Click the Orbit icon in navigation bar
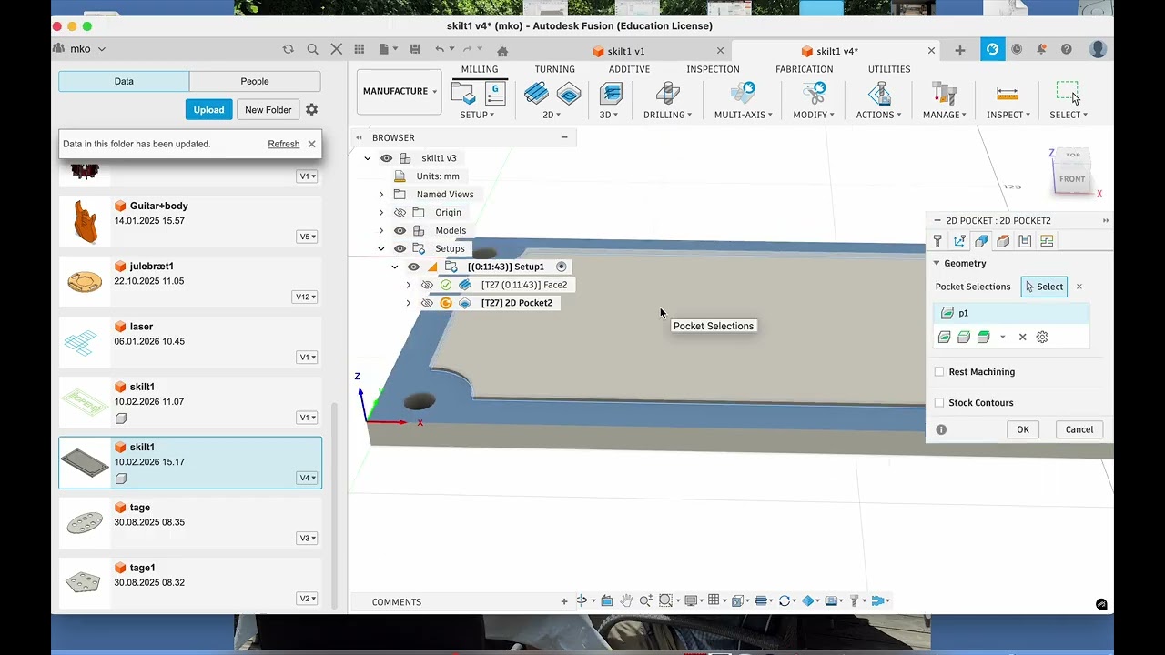Viewport: 1165px width, 655px height. point(582,600)
